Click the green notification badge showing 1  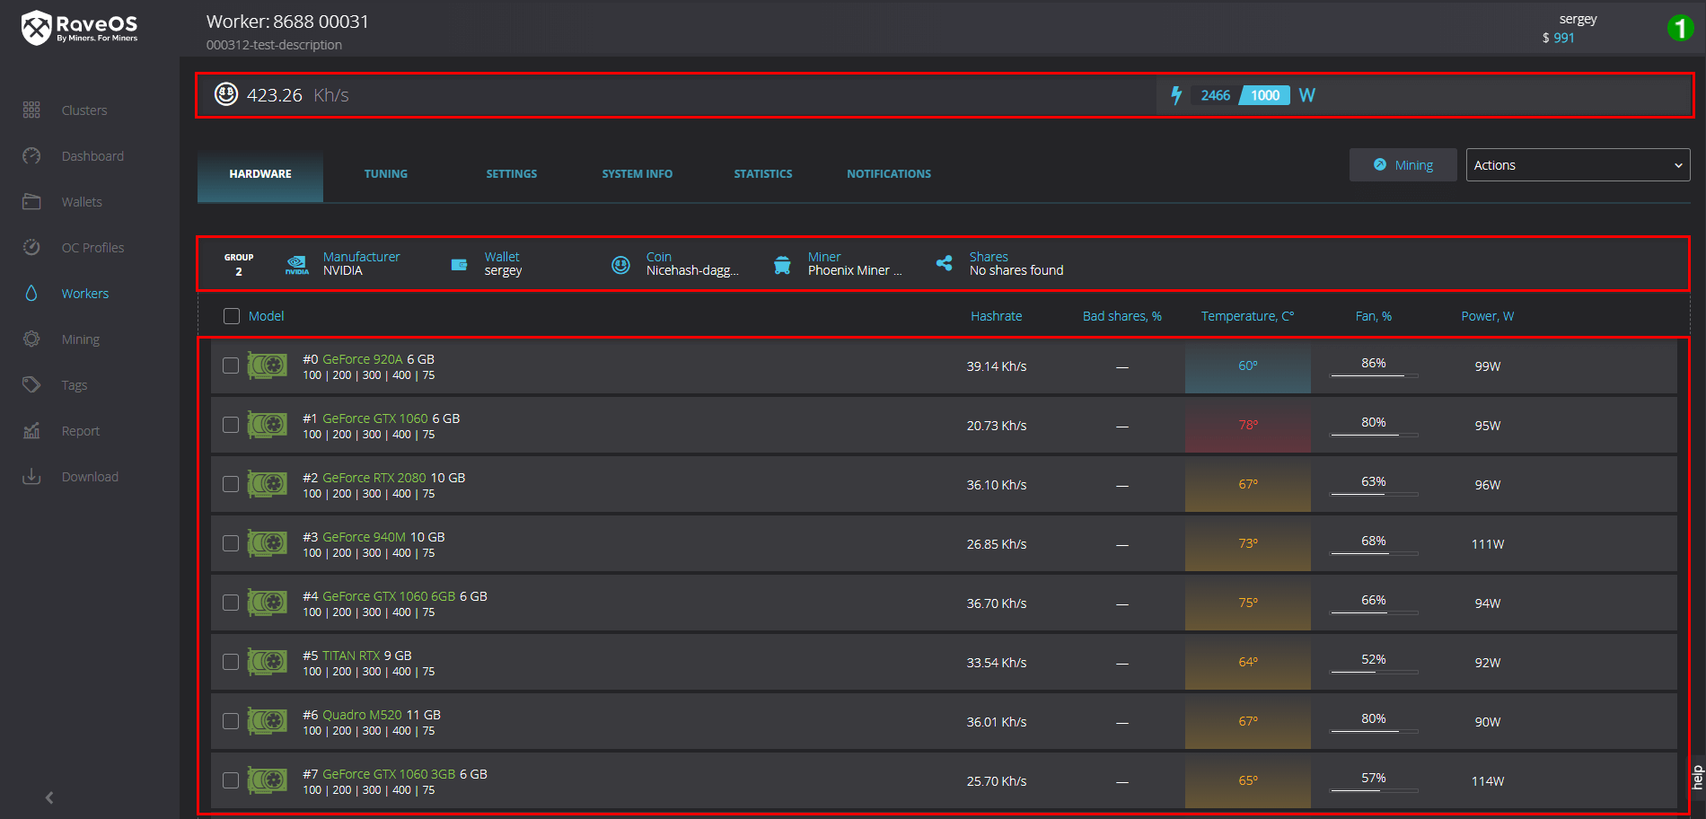[1680, 28]
